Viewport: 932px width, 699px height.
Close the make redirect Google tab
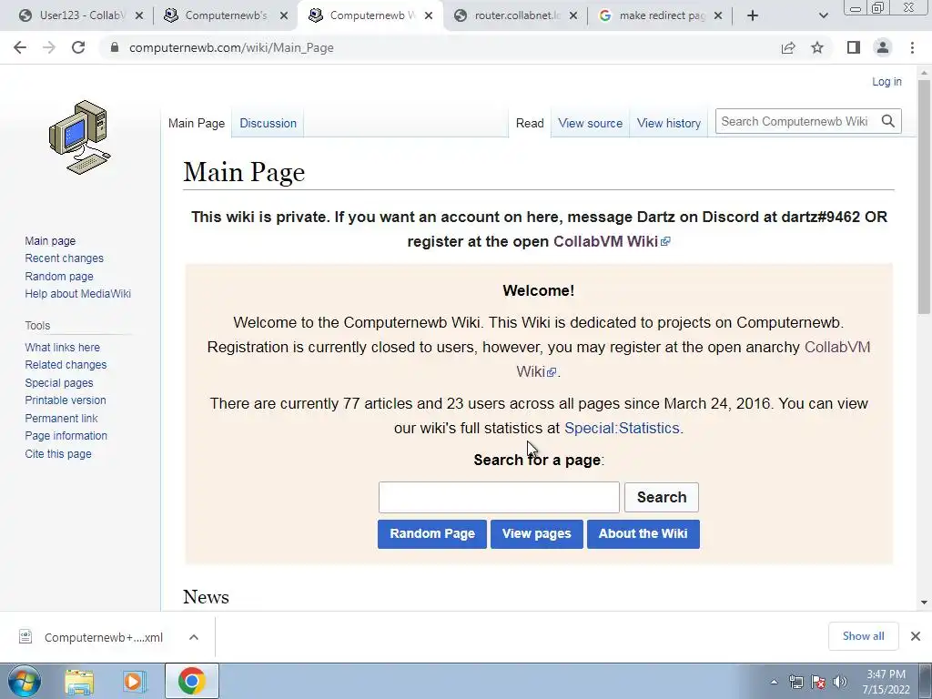pos(718,15)
